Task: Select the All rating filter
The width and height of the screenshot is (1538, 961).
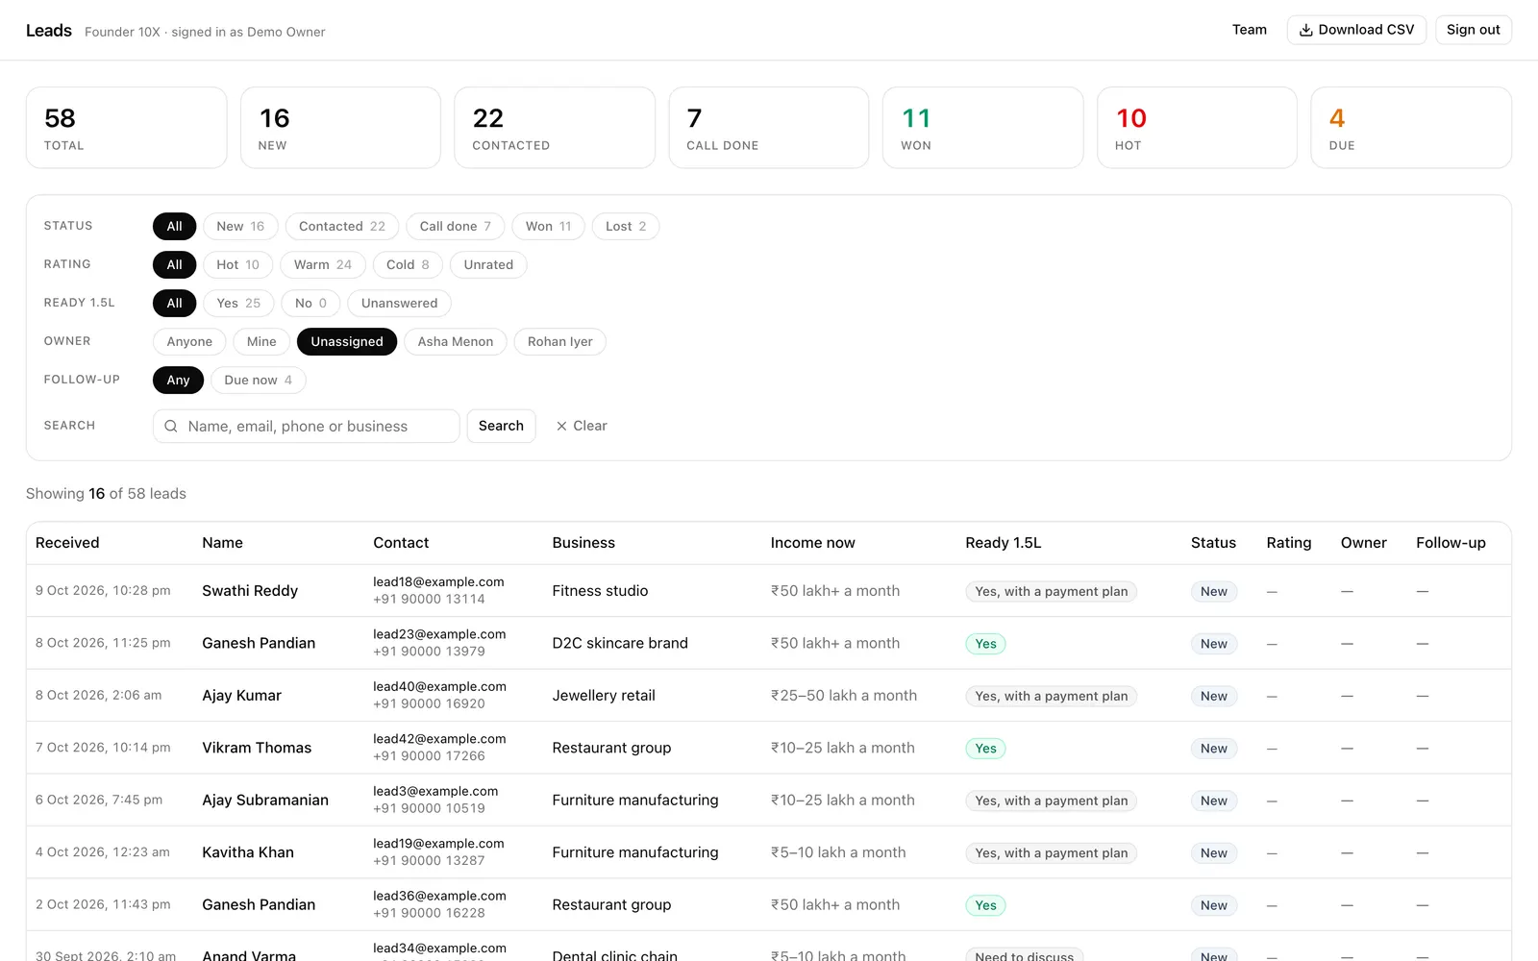Action: [x=174, y=264]
